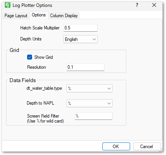Close the Log Plotter Options dialog
This screenshot has height=155, width=166.
[154, 5]
